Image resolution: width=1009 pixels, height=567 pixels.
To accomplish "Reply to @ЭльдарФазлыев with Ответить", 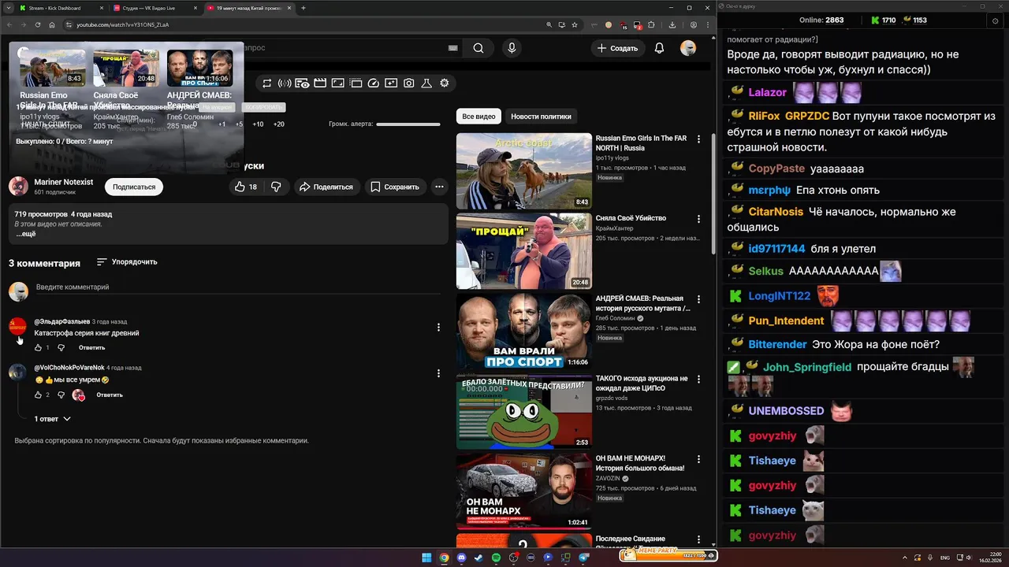I will [x=91, y=347].
